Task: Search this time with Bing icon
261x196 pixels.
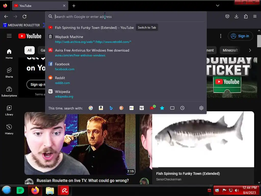Action: 111,108
